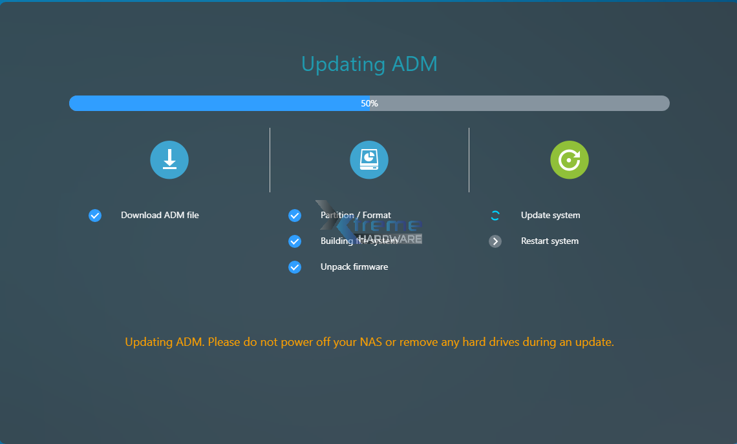This screenshot has width=737, height=444.
Task: Click checkmark next to Partition / Format
Action: tap(295, 216)
